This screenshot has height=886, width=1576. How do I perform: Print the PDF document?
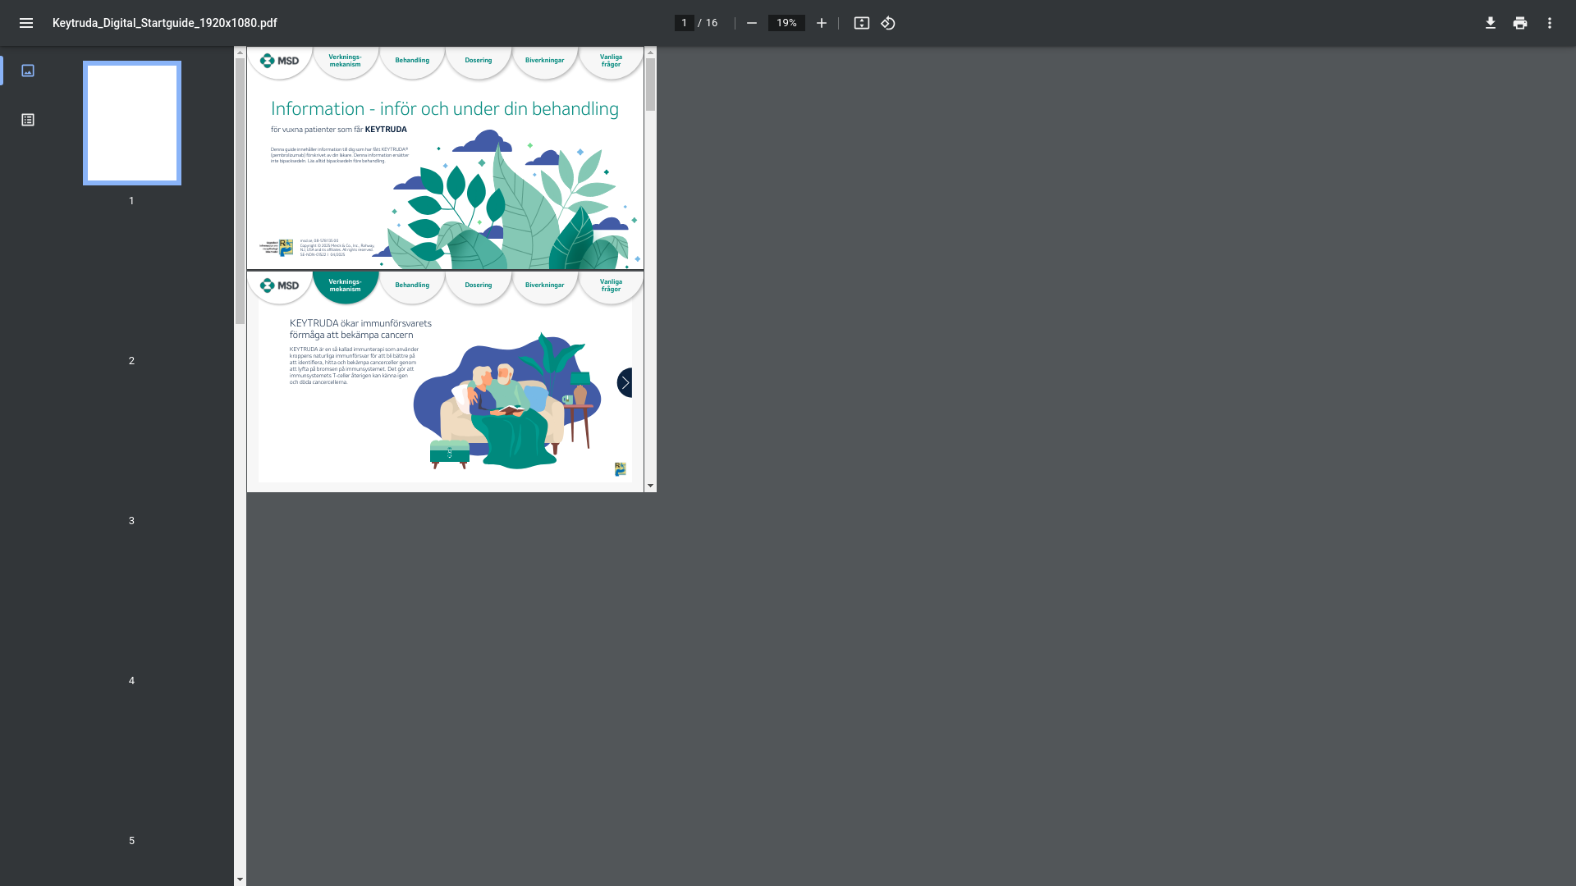click(x=1520, y=23)
